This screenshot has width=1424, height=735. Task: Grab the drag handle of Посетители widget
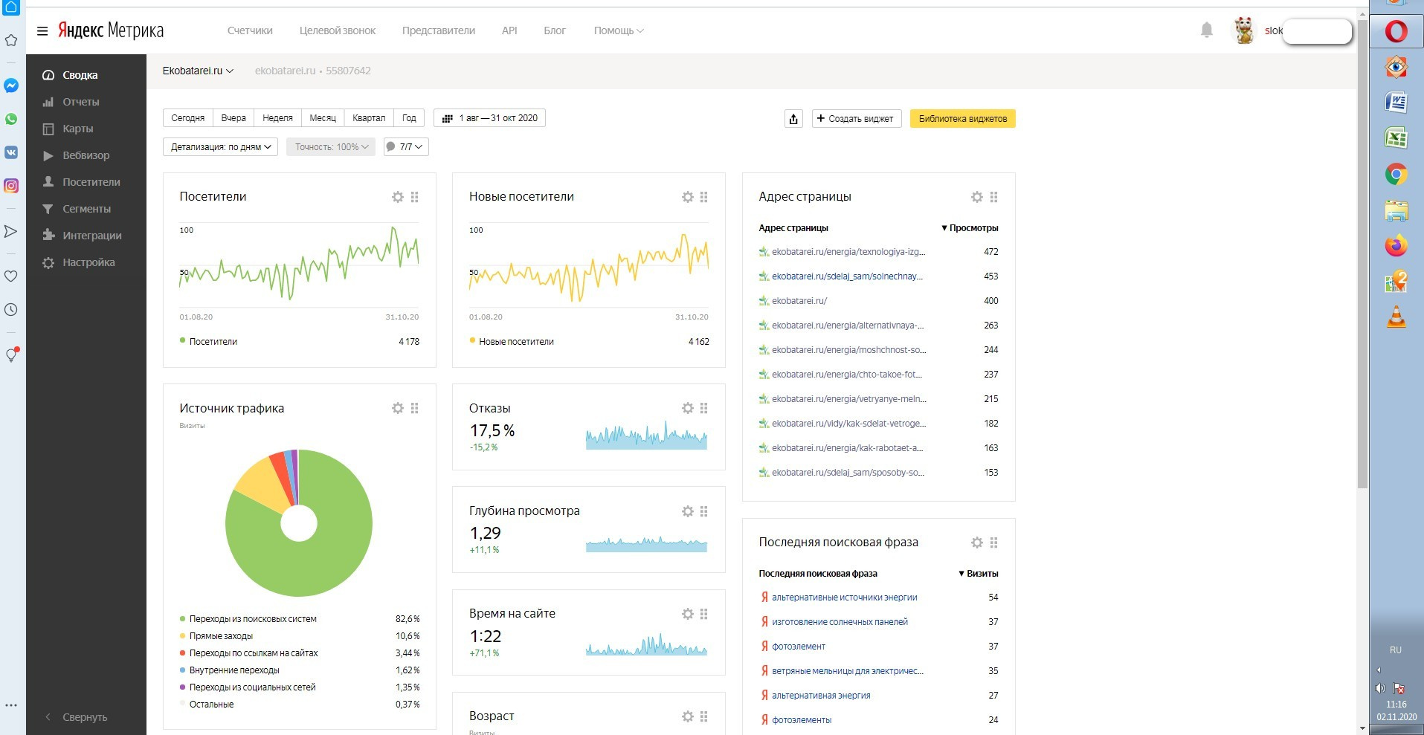[x=415, y=197]
